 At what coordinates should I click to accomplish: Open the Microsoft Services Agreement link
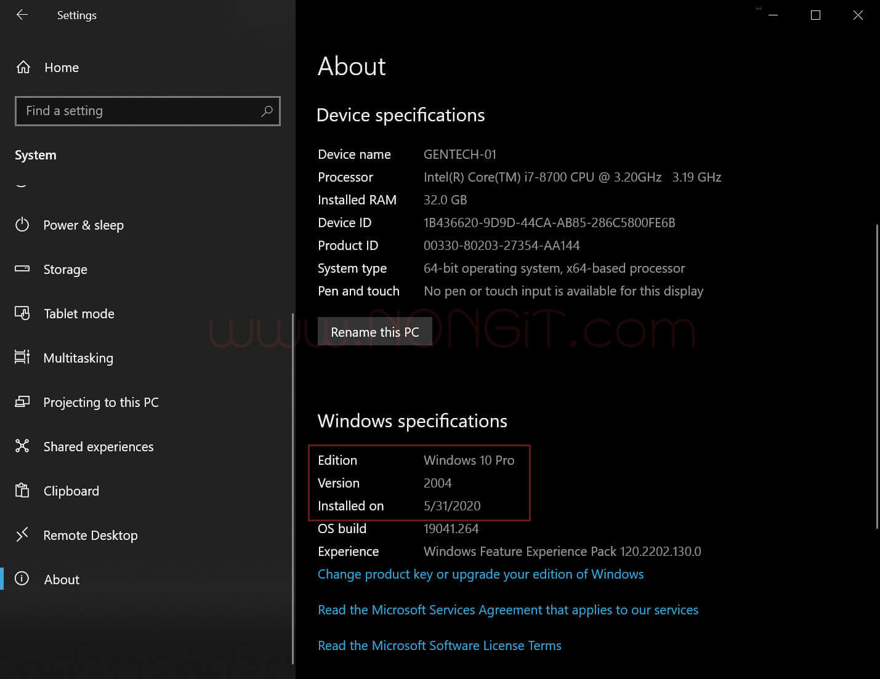(x=507, y=609)
